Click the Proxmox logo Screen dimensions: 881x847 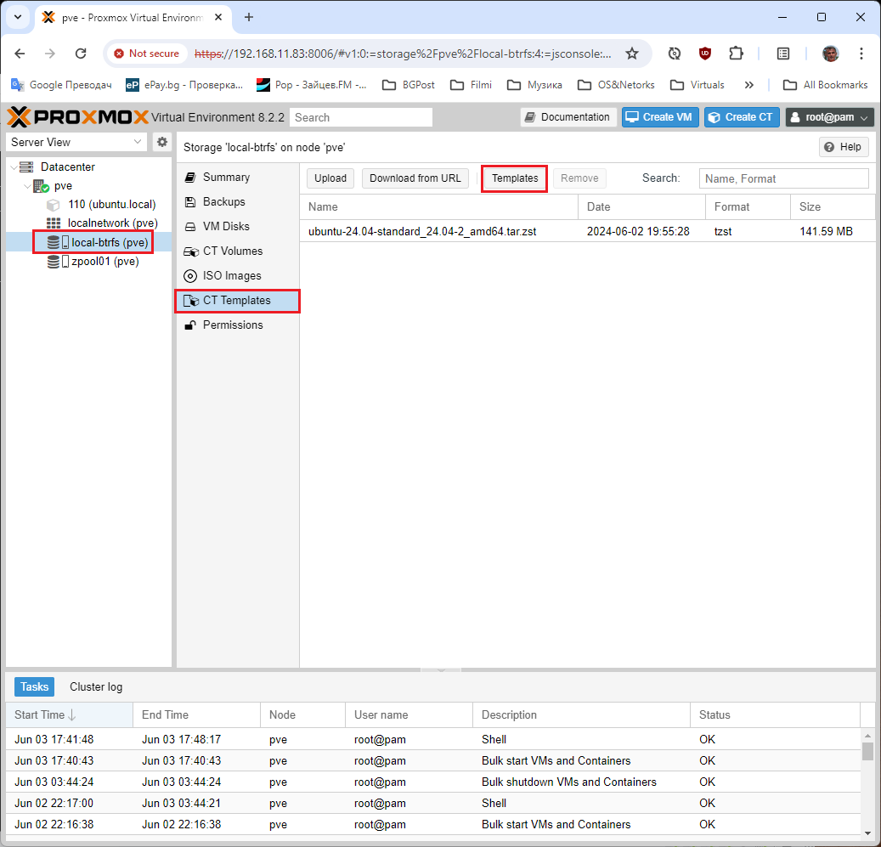[x=77, y=117]
